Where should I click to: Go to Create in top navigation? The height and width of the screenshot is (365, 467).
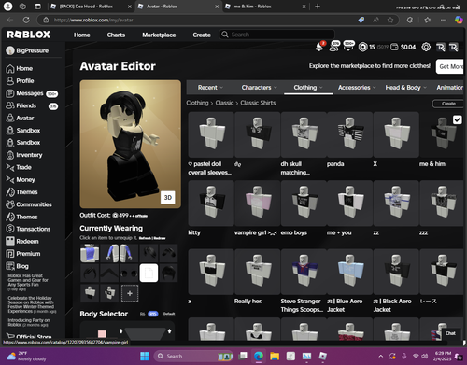(x=202, y=35)
